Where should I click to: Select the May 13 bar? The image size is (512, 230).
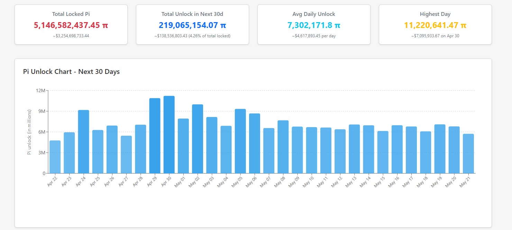pos(354,149)
